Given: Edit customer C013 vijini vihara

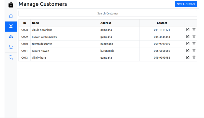Looking at the screenshot, I should pyautogui.click(x=188, y=57).
